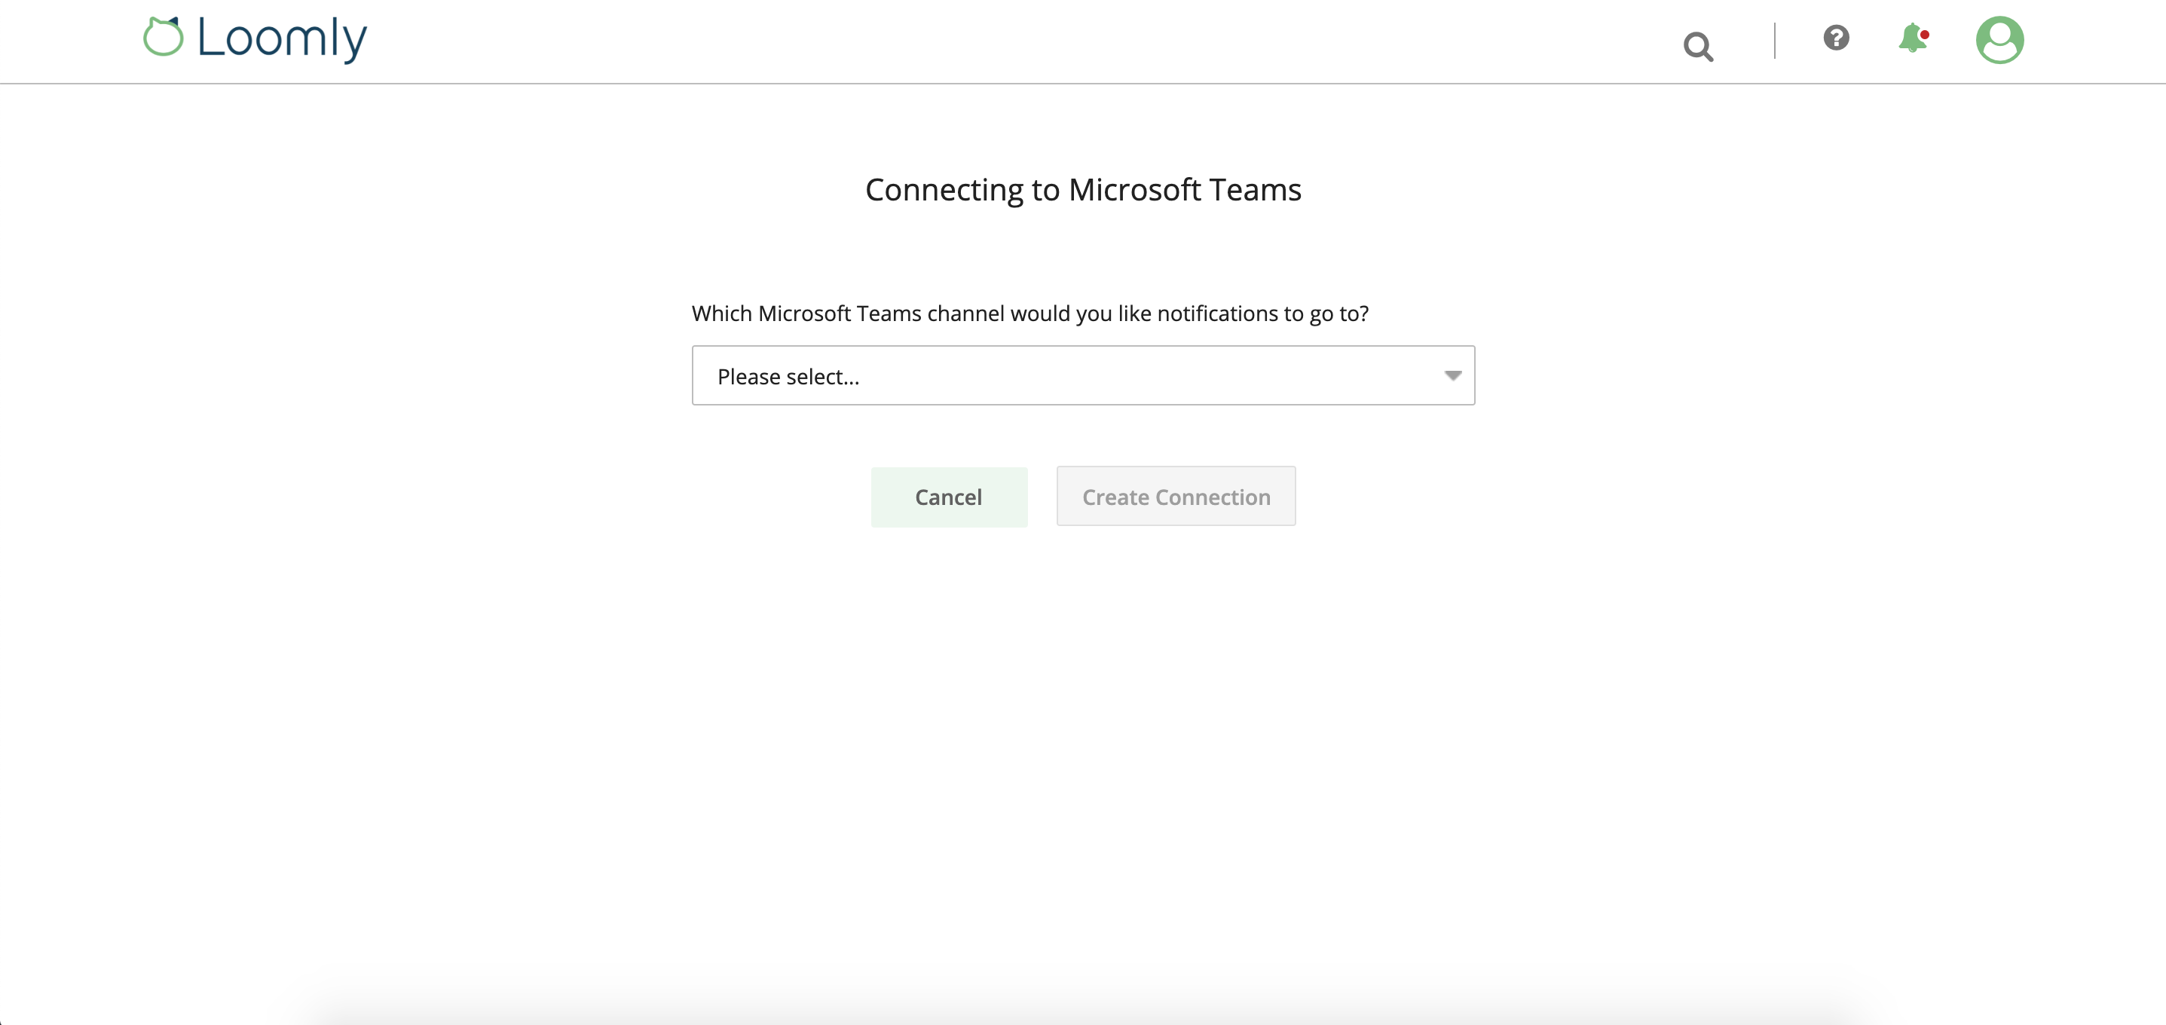Click the dropdown arrow on the channel selector

pos(1452,376)
